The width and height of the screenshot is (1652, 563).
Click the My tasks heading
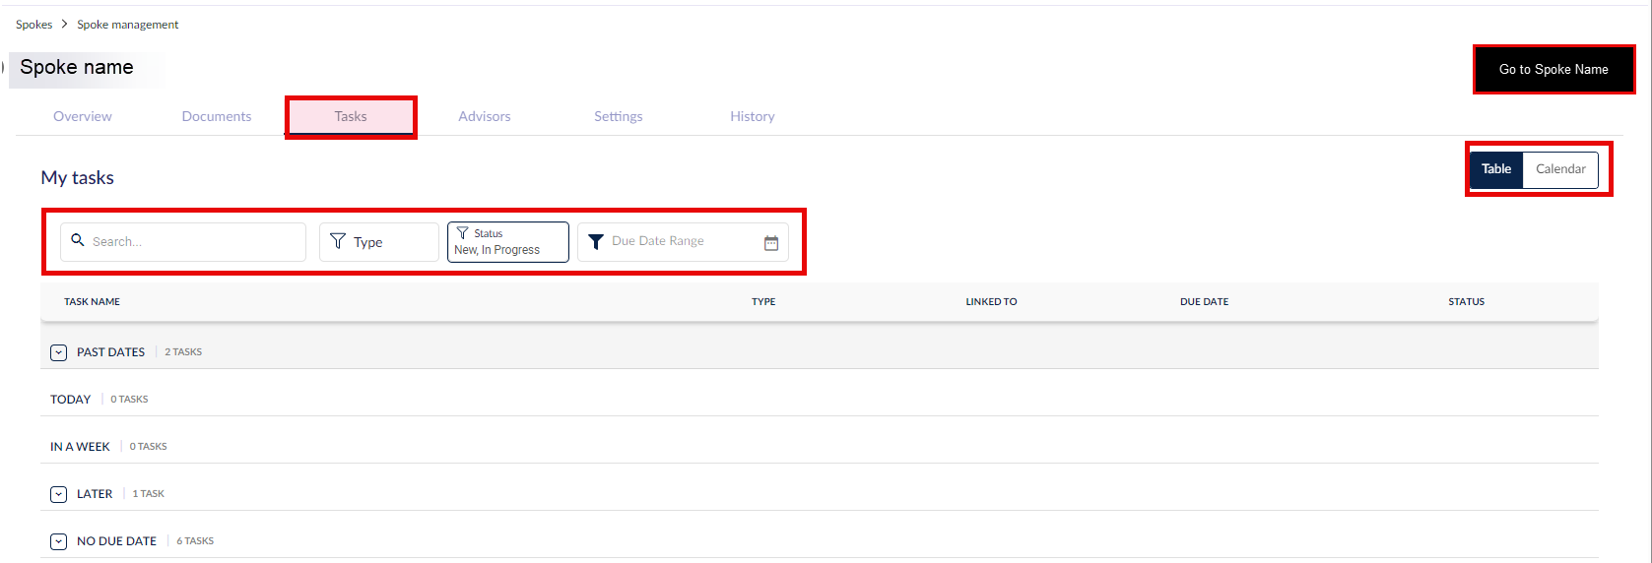coord(78,178)
